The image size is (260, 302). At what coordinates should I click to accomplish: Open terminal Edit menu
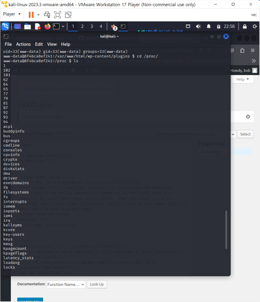39,44
